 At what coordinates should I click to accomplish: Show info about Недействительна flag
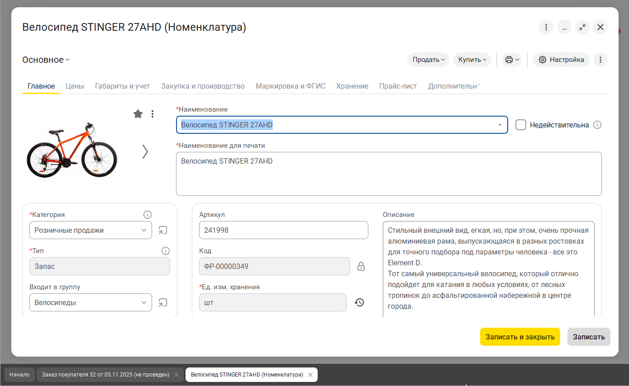[x=597, y=125]
